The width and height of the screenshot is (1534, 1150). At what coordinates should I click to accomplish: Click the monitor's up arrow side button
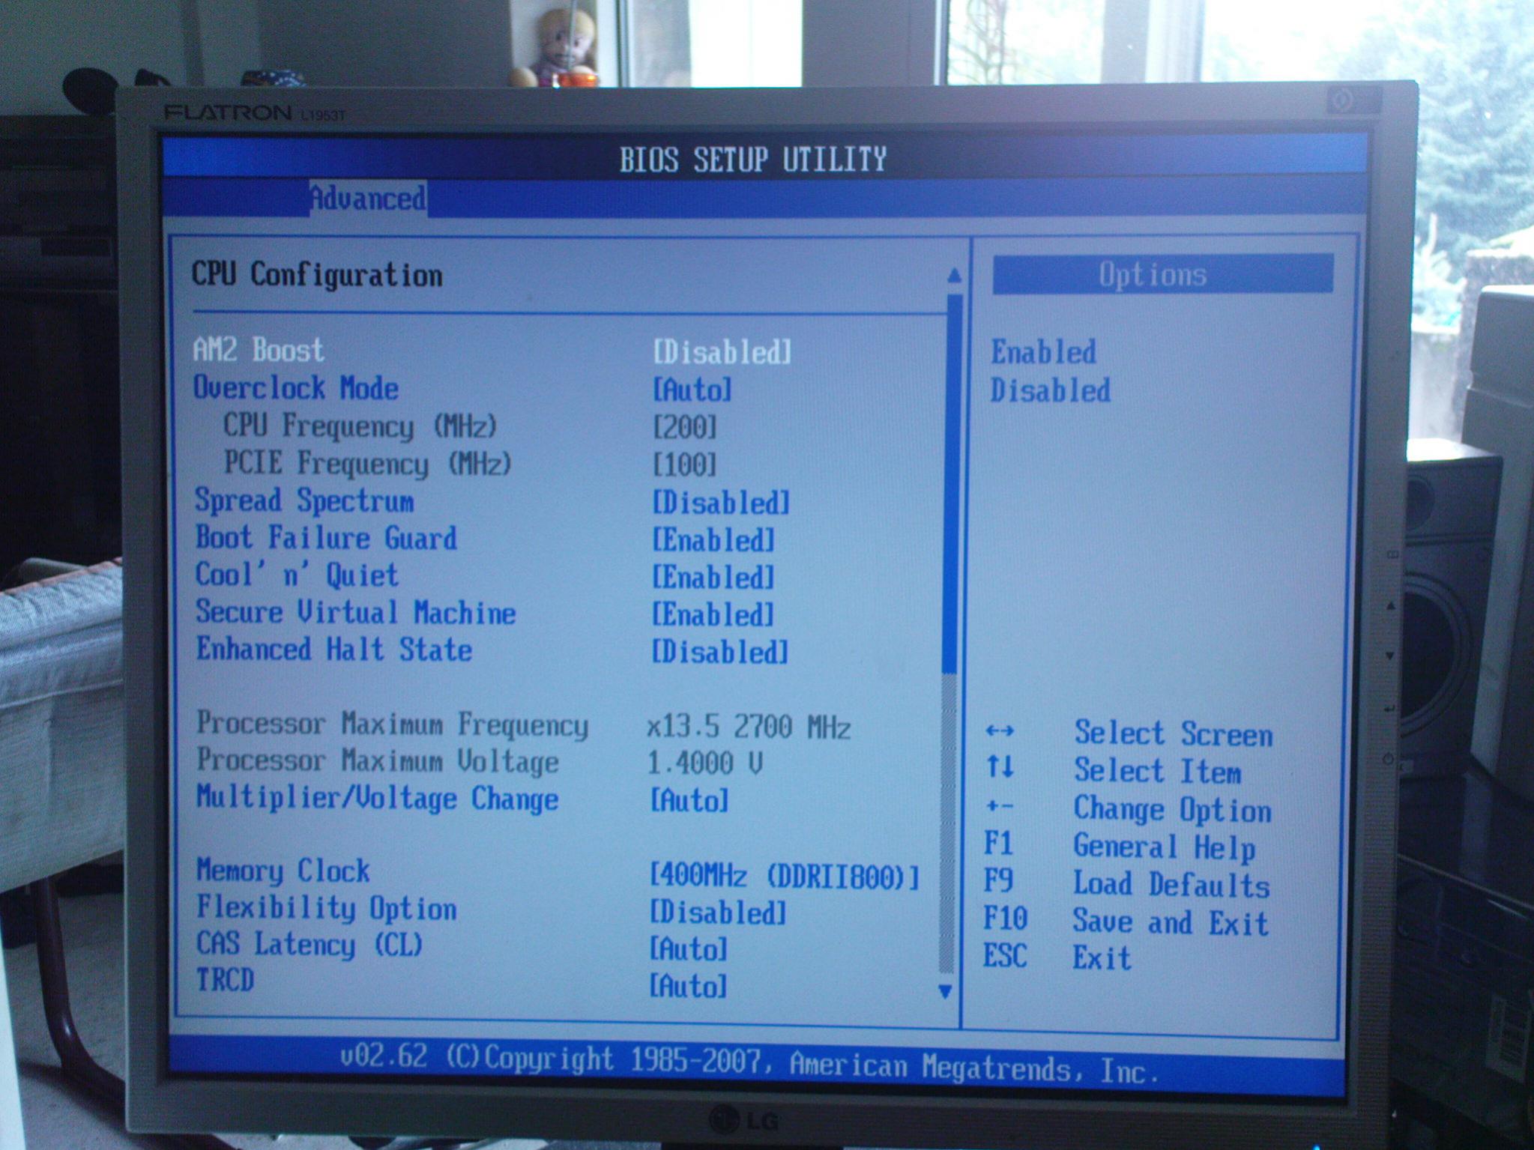point(1391,605)
